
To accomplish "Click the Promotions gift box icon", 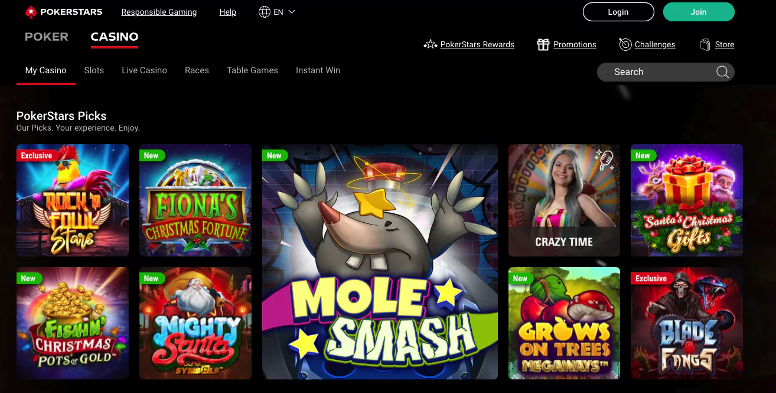I will tap(543, 44).
